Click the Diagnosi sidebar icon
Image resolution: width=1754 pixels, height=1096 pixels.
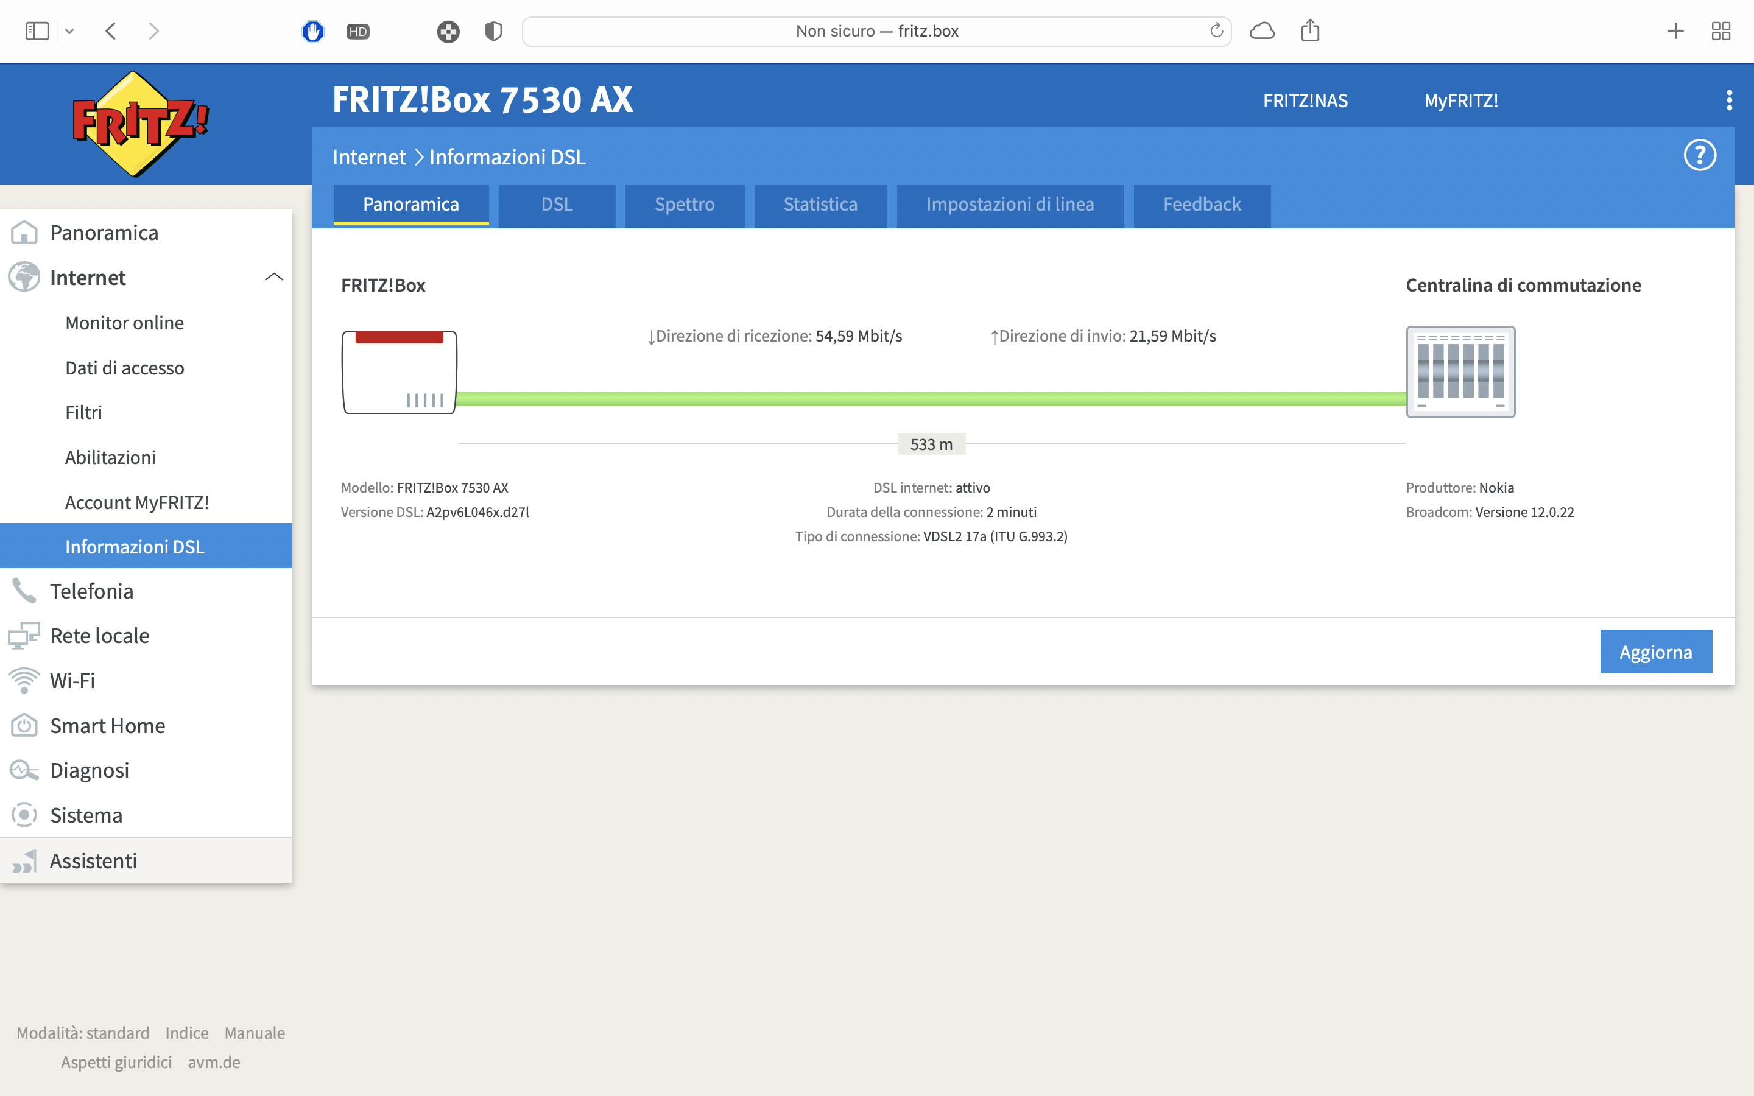[x=24, y=770]
